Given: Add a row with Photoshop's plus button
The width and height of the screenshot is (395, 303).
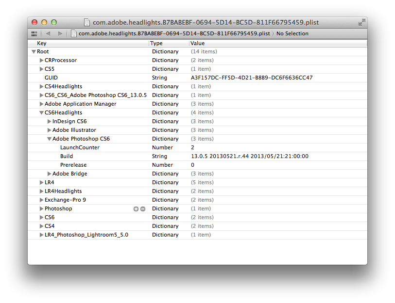Looking at the screenshot, I should pyautogui.click(x=136, y=208).
